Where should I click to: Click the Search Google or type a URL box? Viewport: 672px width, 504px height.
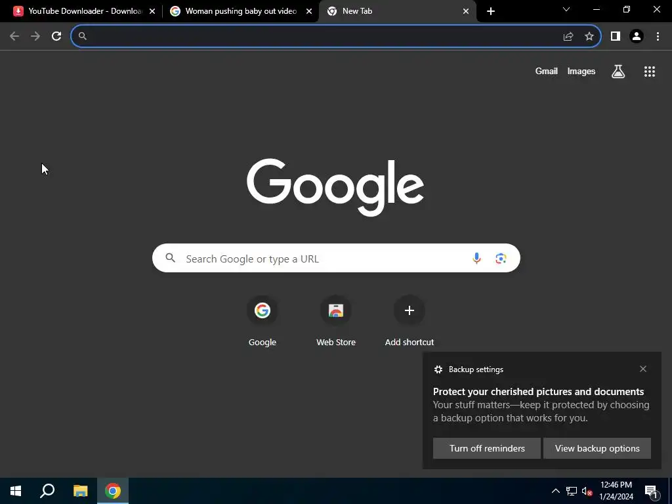(336, 258)
